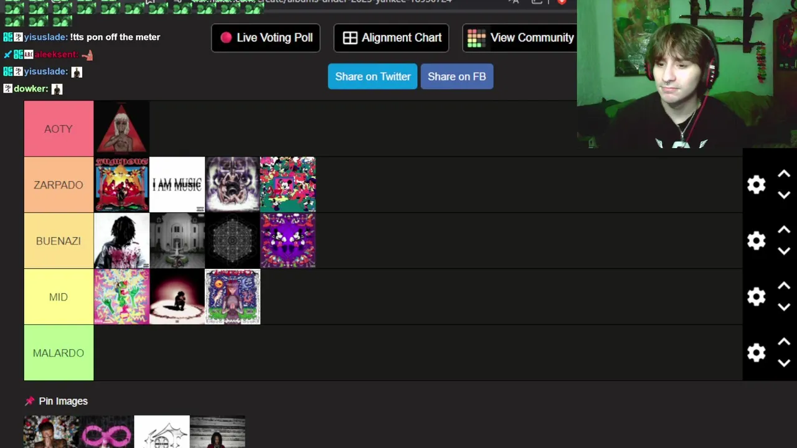This screenshot has width=797, height=448.
Task: Pick the pink infinity symbol unranked album
Action: pyautogui.click(x=106, y=432)
